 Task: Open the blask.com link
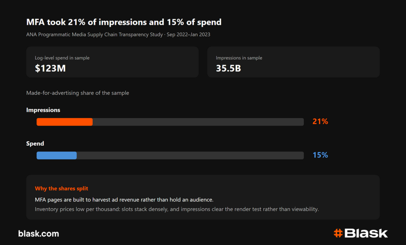tap(38, 234)
